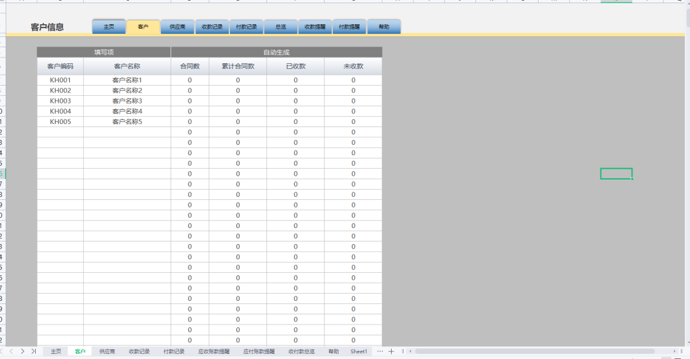Switch to 供应商 sheet tab at bottom

pos(107,351)
